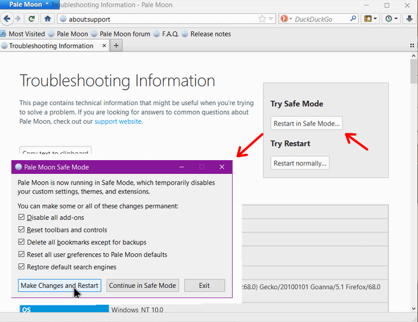Open the Pale Moon bookmark
This screenshot has width=418, height=322.
pyautogui.click(x=68, y=34)
